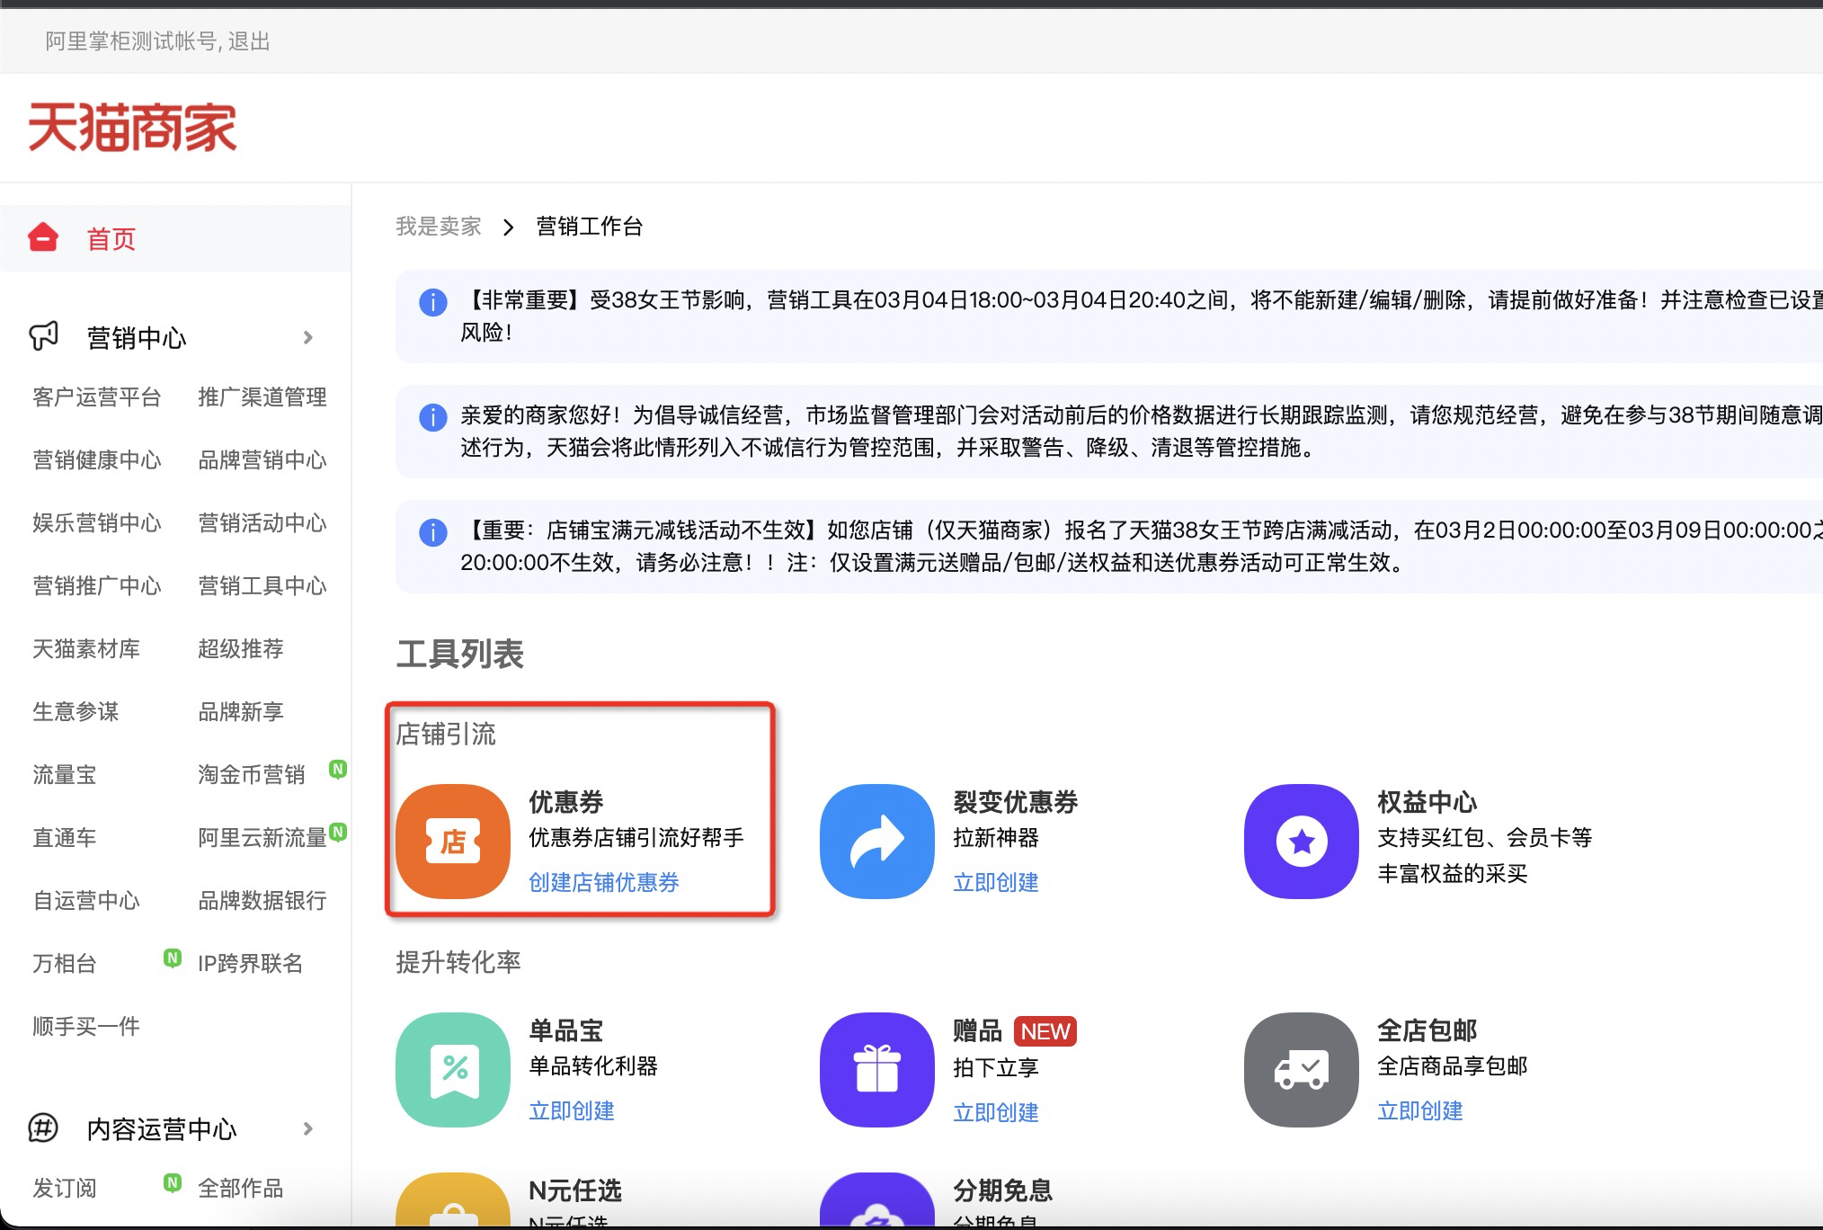The image size is (1823, 1230).
Task: Click the 我是卖家 breadcrumb link
Action: click(x=439, y=227)
